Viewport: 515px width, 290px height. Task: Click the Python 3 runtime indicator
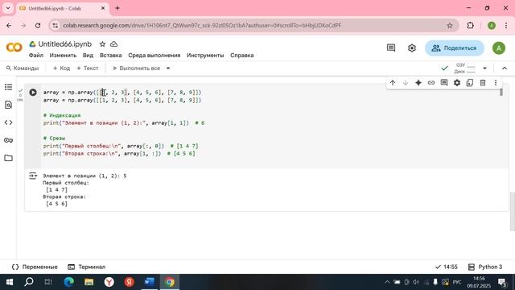(485, 267)
